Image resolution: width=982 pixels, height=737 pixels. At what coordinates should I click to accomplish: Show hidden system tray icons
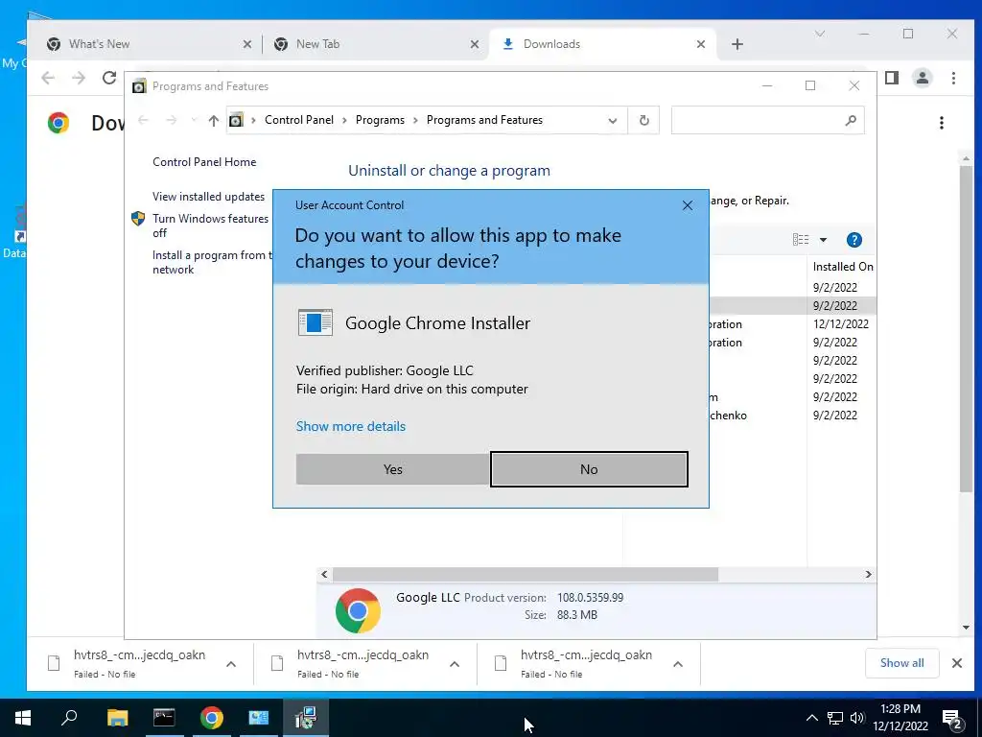tap(811, 718)
